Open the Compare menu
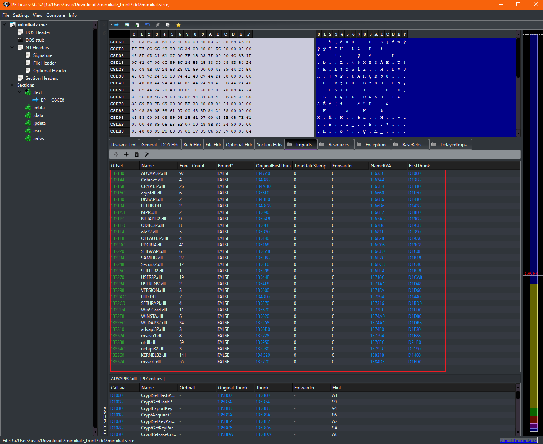543x444 pixels. point(56,15)
